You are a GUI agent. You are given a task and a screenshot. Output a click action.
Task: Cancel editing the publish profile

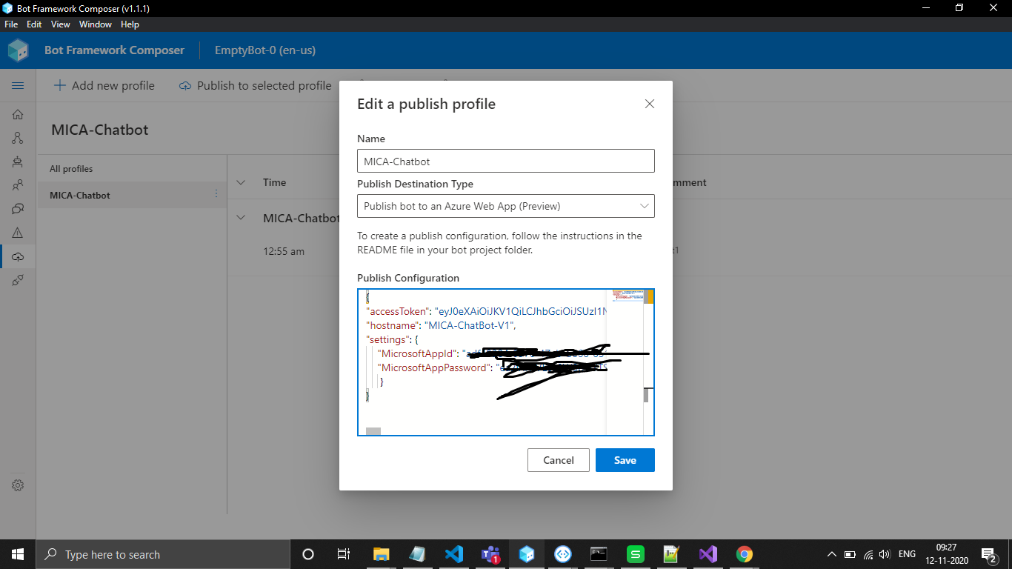(558, 460)
